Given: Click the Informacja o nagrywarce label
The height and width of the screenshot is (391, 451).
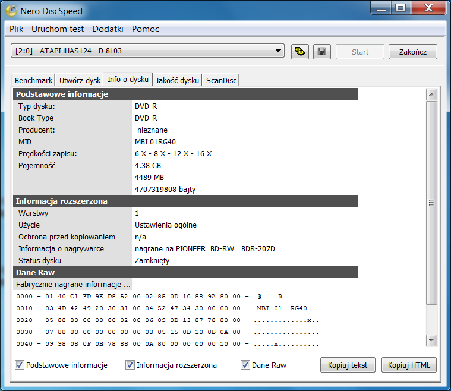Looking at the screenshot, I should (x=61, y=249).
